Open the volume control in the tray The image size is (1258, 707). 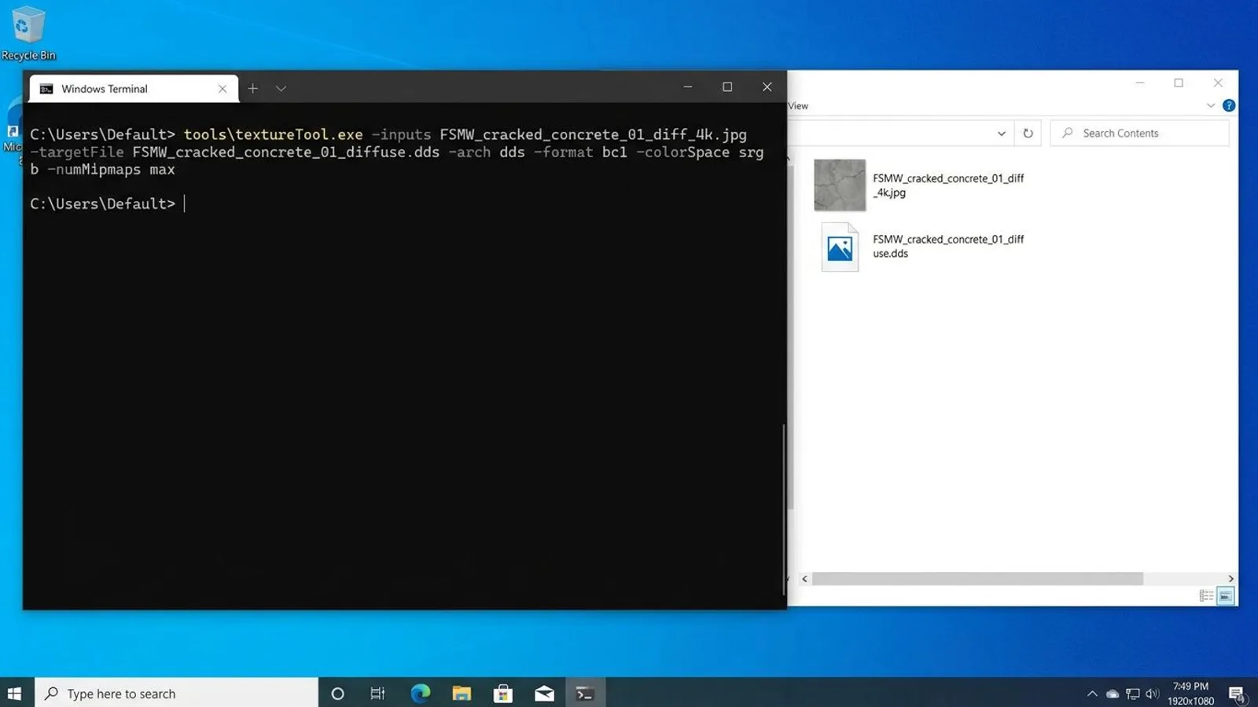click(x=1153, y=694)
